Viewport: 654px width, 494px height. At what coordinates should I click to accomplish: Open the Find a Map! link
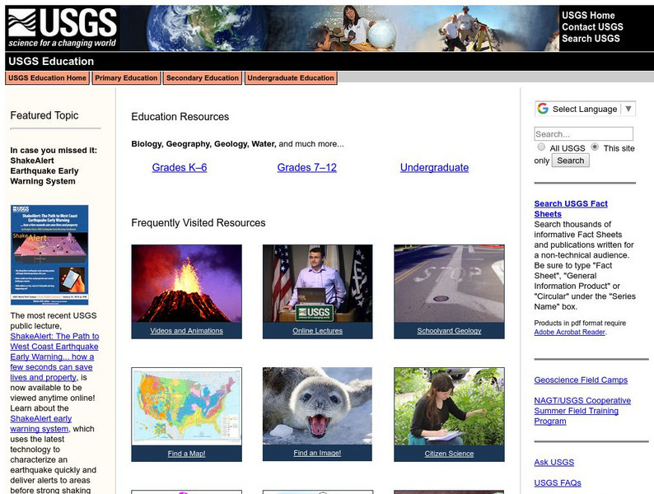[186, 454]
